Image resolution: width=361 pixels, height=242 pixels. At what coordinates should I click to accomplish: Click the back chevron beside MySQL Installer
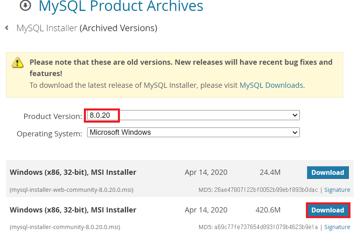pos(7,28)
